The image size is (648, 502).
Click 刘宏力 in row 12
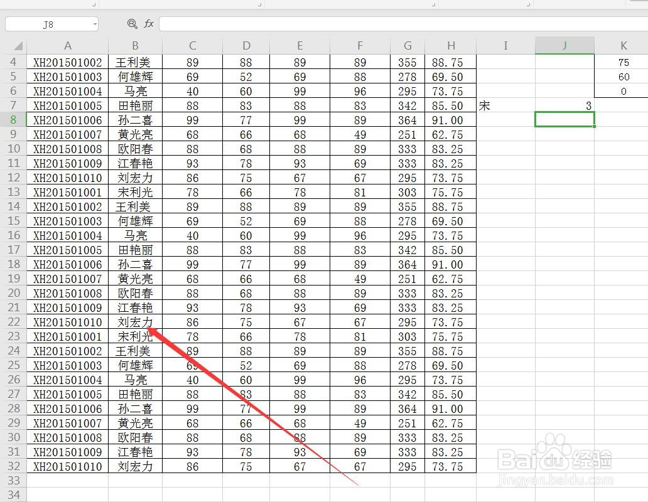point(136,178)
